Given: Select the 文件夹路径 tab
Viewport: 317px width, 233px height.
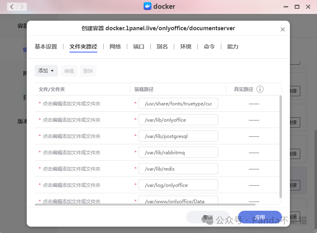Looking at the screenshot, I should click(83, 47).
